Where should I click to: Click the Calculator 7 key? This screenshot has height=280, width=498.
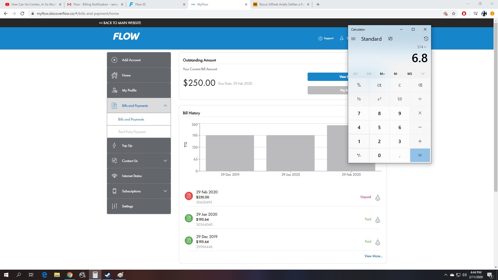click(359, 113)
